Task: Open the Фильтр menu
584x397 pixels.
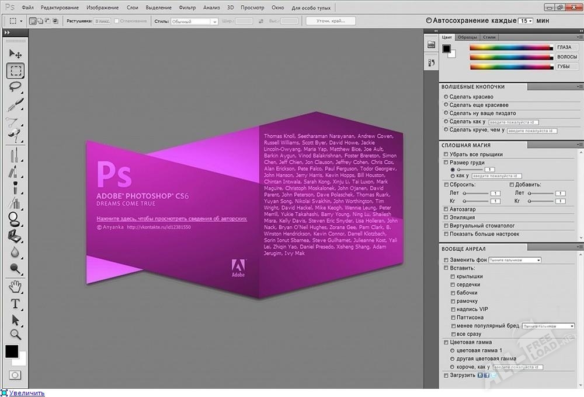Action: pos(187,8)
